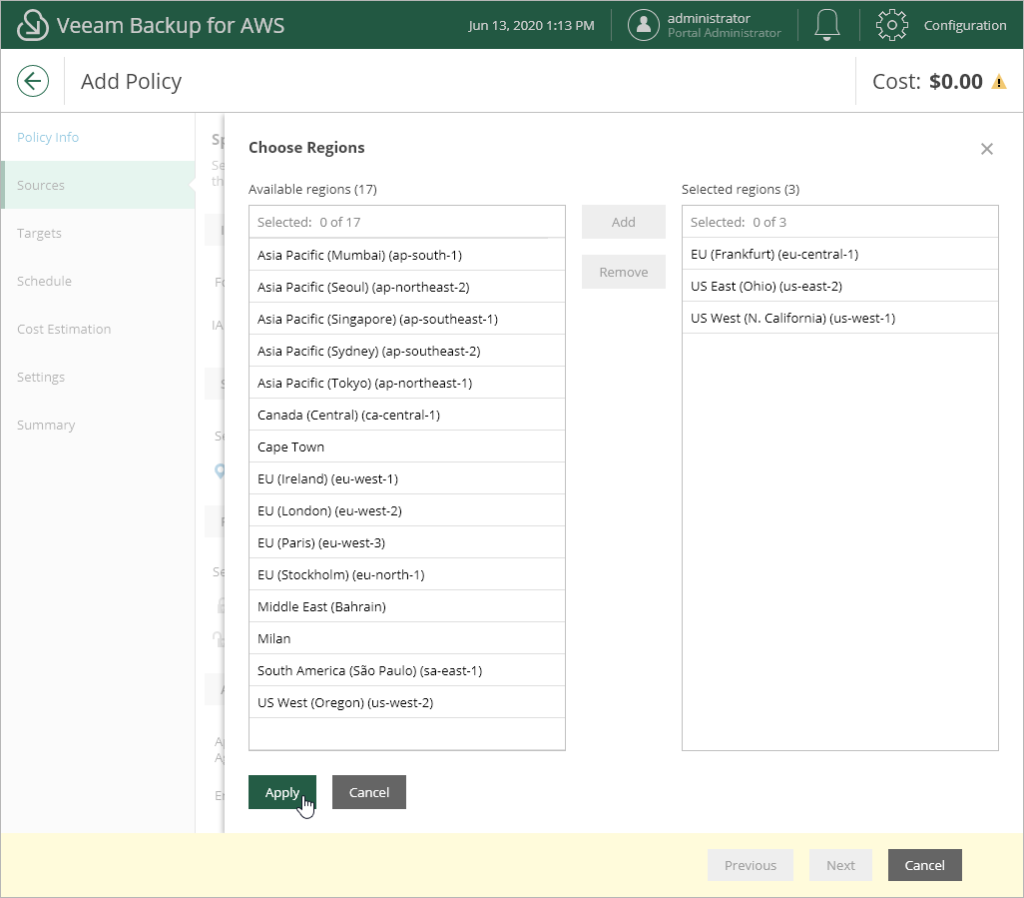The height and width of the screenshot is (898, 1024).
Task: Cancel the Choose Regions dialog
Action: click(x=369, y=792)
